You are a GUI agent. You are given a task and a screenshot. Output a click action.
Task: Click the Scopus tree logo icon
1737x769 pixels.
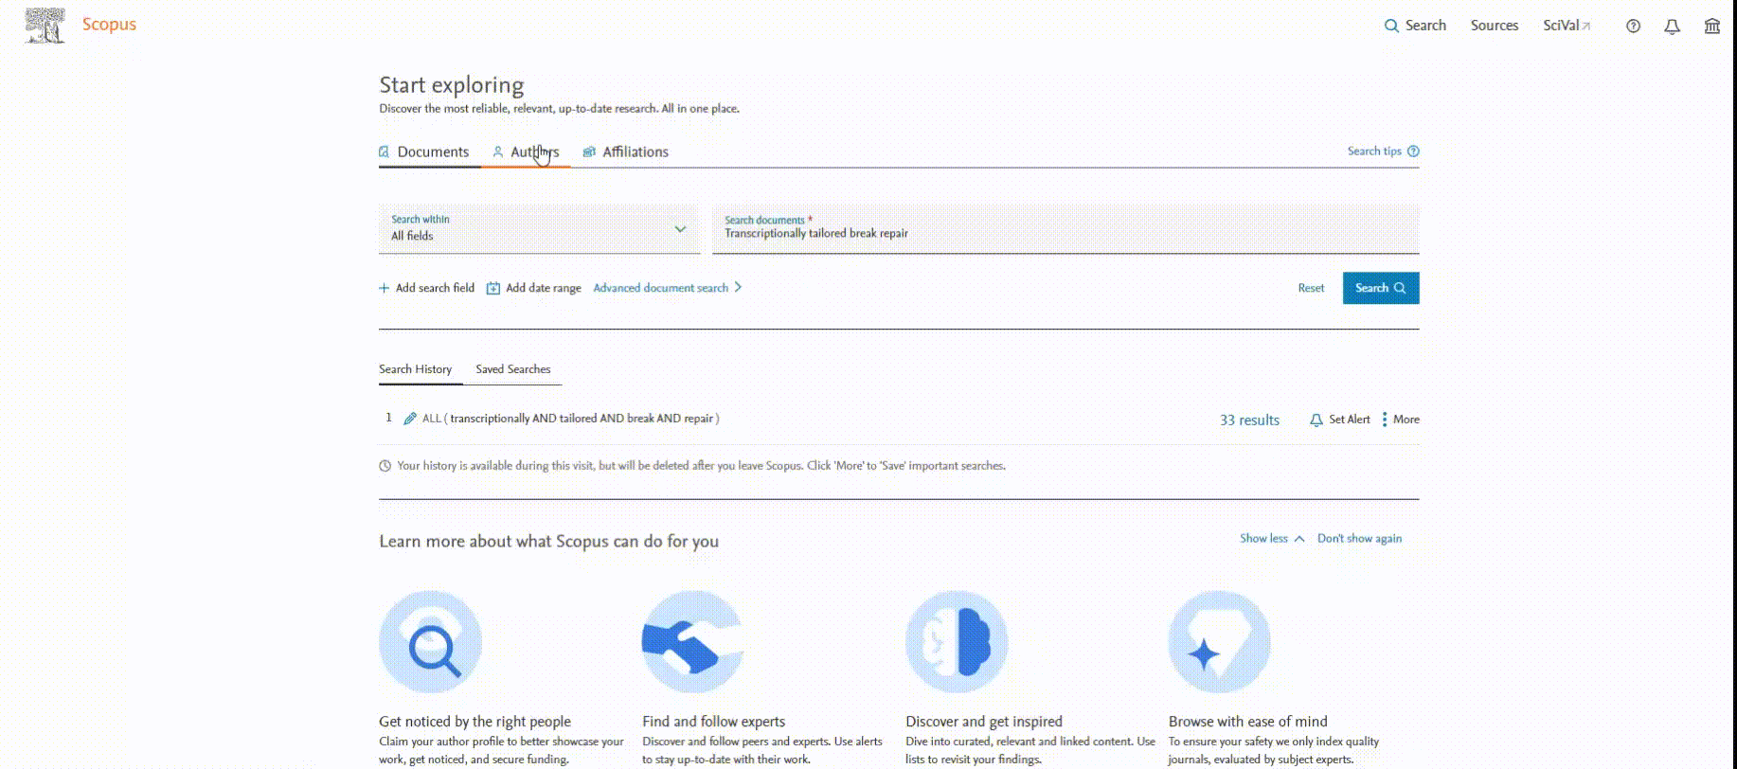(45, 26)
